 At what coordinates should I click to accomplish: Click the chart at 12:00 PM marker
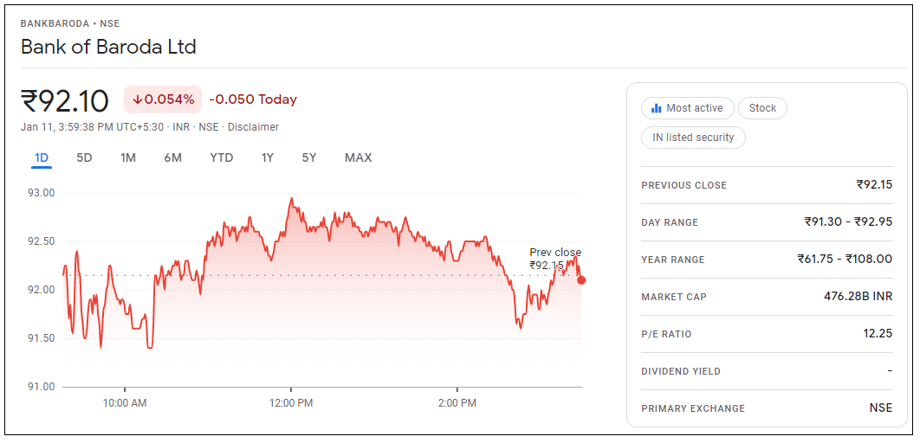[291, 403]
